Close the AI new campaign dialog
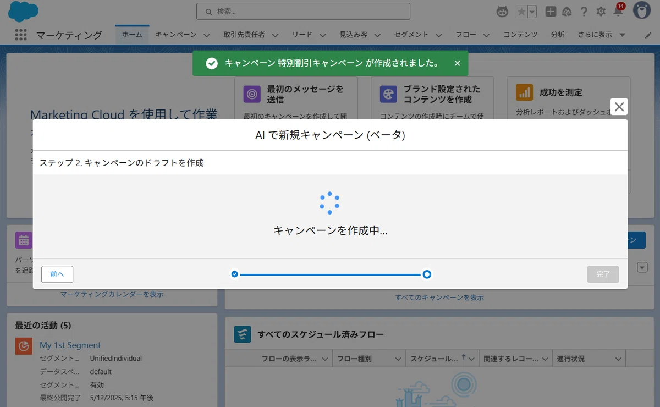The height and width of the screenshot is (407, 660). pos(619,107)
